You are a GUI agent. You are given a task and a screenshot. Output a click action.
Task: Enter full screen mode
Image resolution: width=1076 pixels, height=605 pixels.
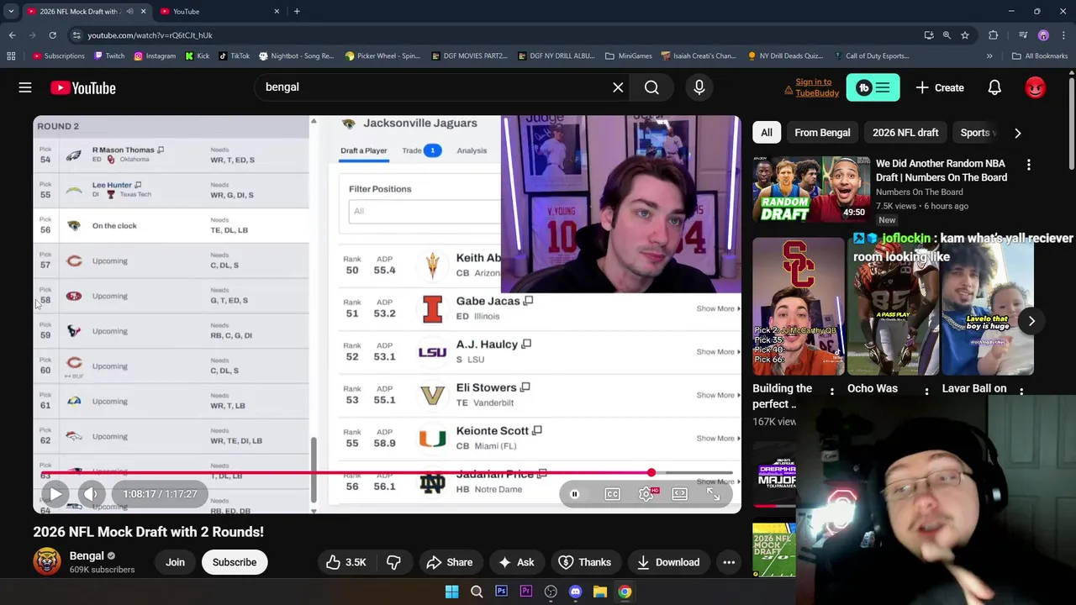click(x=713, y=494)
